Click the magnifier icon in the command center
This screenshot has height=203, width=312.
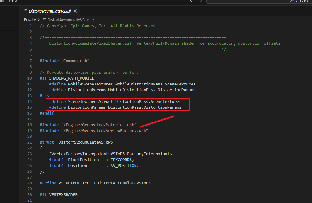(x=292, y=1)
